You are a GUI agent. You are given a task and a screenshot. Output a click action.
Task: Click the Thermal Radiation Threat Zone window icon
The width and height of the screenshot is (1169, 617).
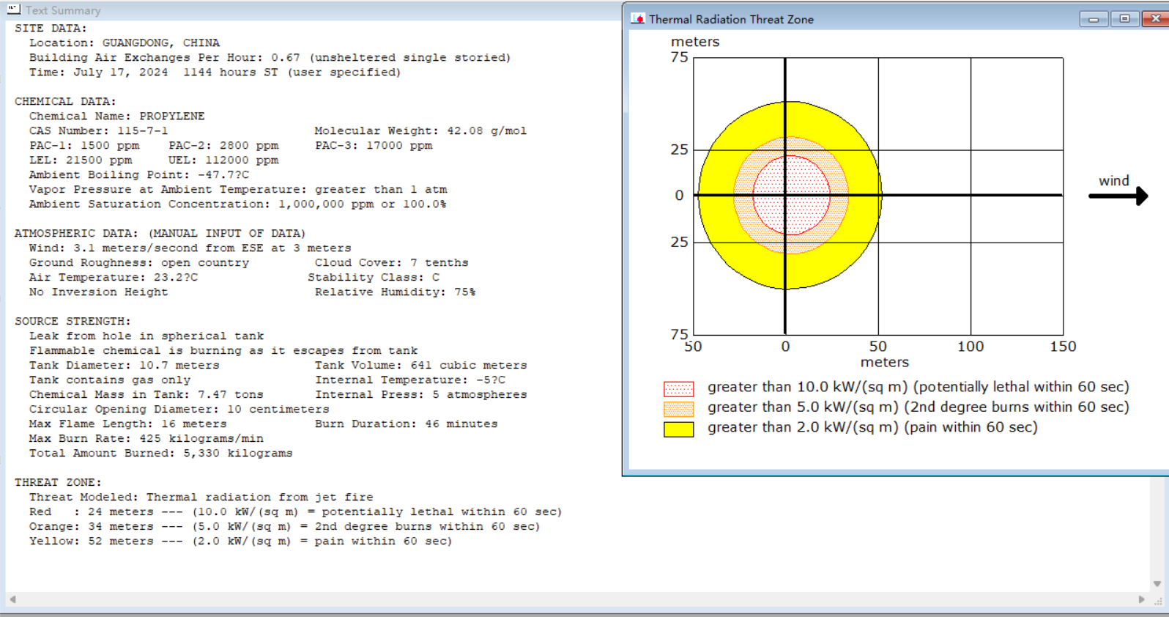(638, 19)
